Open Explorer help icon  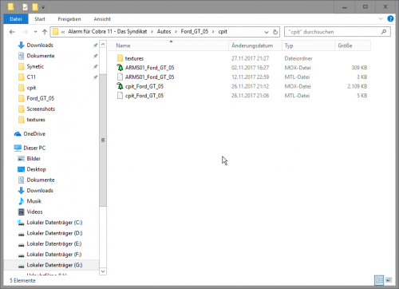390,19
